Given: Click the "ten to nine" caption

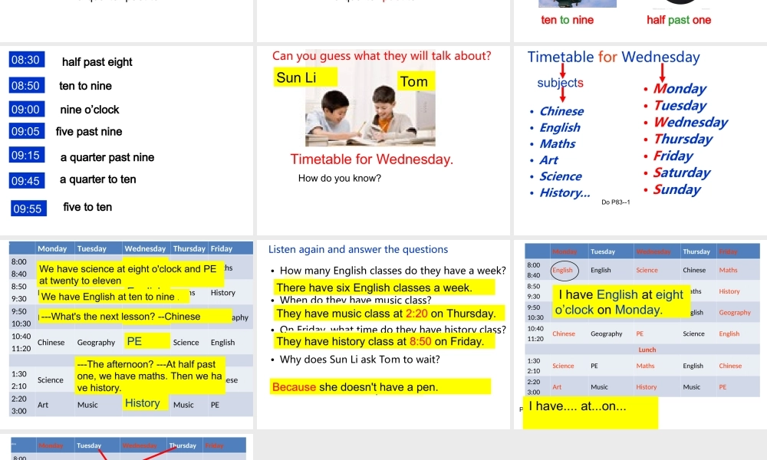Looking at the screenshot, I should pyautogui.click(x=567, y=20).
